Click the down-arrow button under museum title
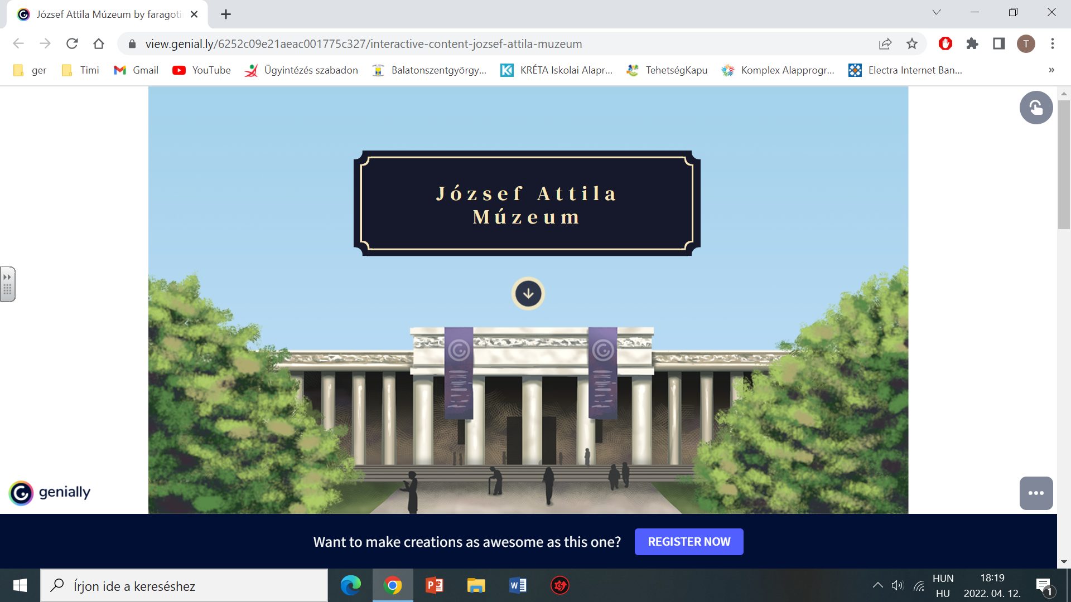Image resolution: width=1071 pixels, height=602 pixels. [528, 293]
